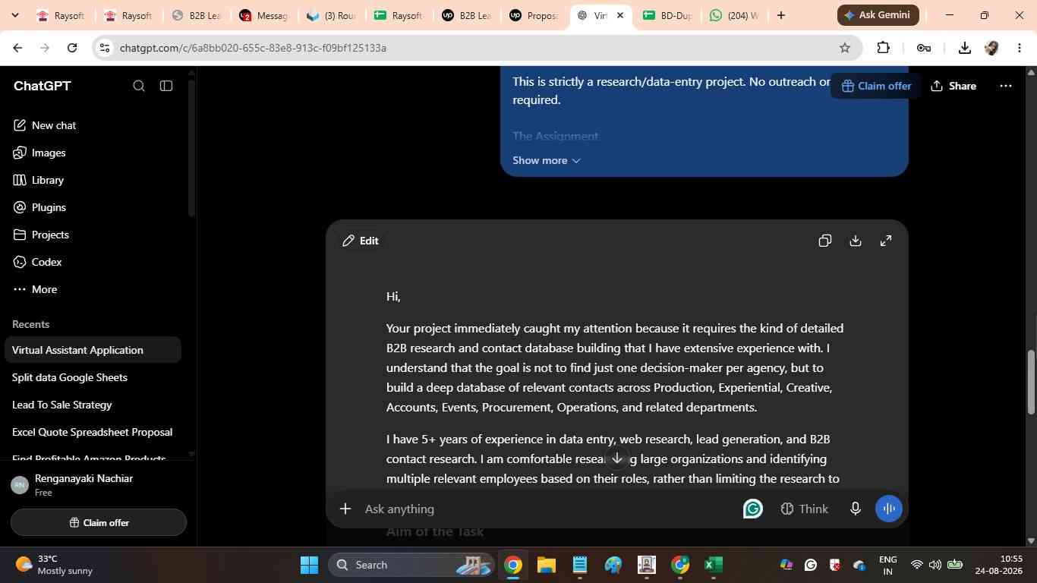Expand message with Show more
The image size is (1037, 583).
[x=547, y=160]
